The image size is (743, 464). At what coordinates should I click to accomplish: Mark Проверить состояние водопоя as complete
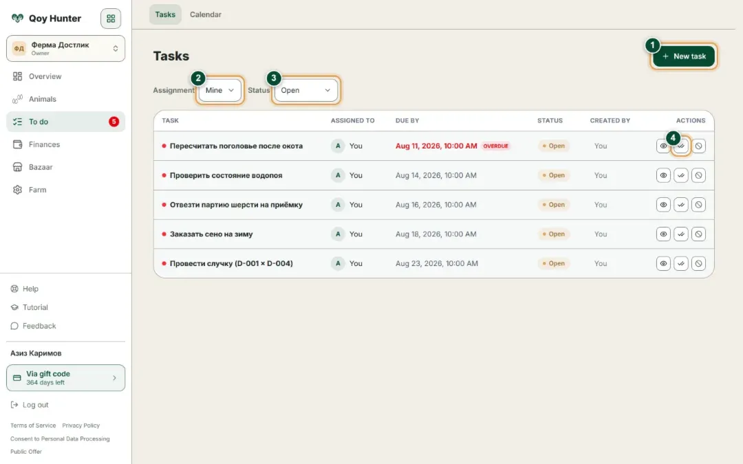[x=681, y=175]
